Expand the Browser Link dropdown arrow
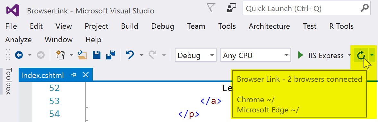Screen dimensions: 378x122 372,56
